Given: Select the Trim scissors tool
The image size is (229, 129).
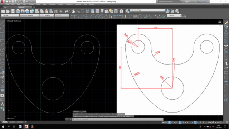Looking at the screenshot, I should [226, 63].
